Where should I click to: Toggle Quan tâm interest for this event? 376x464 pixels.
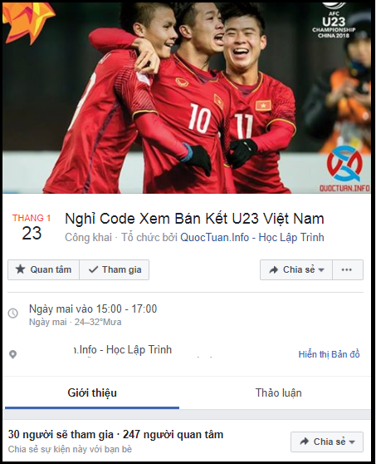click(43, 269)
